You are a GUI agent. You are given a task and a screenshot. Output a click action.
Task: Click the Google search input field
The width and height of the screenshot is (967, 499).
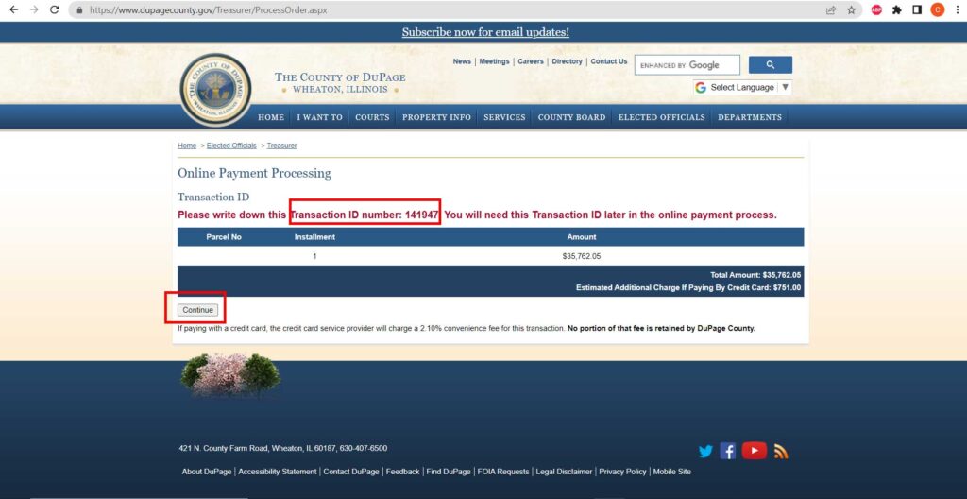[687, 65]
